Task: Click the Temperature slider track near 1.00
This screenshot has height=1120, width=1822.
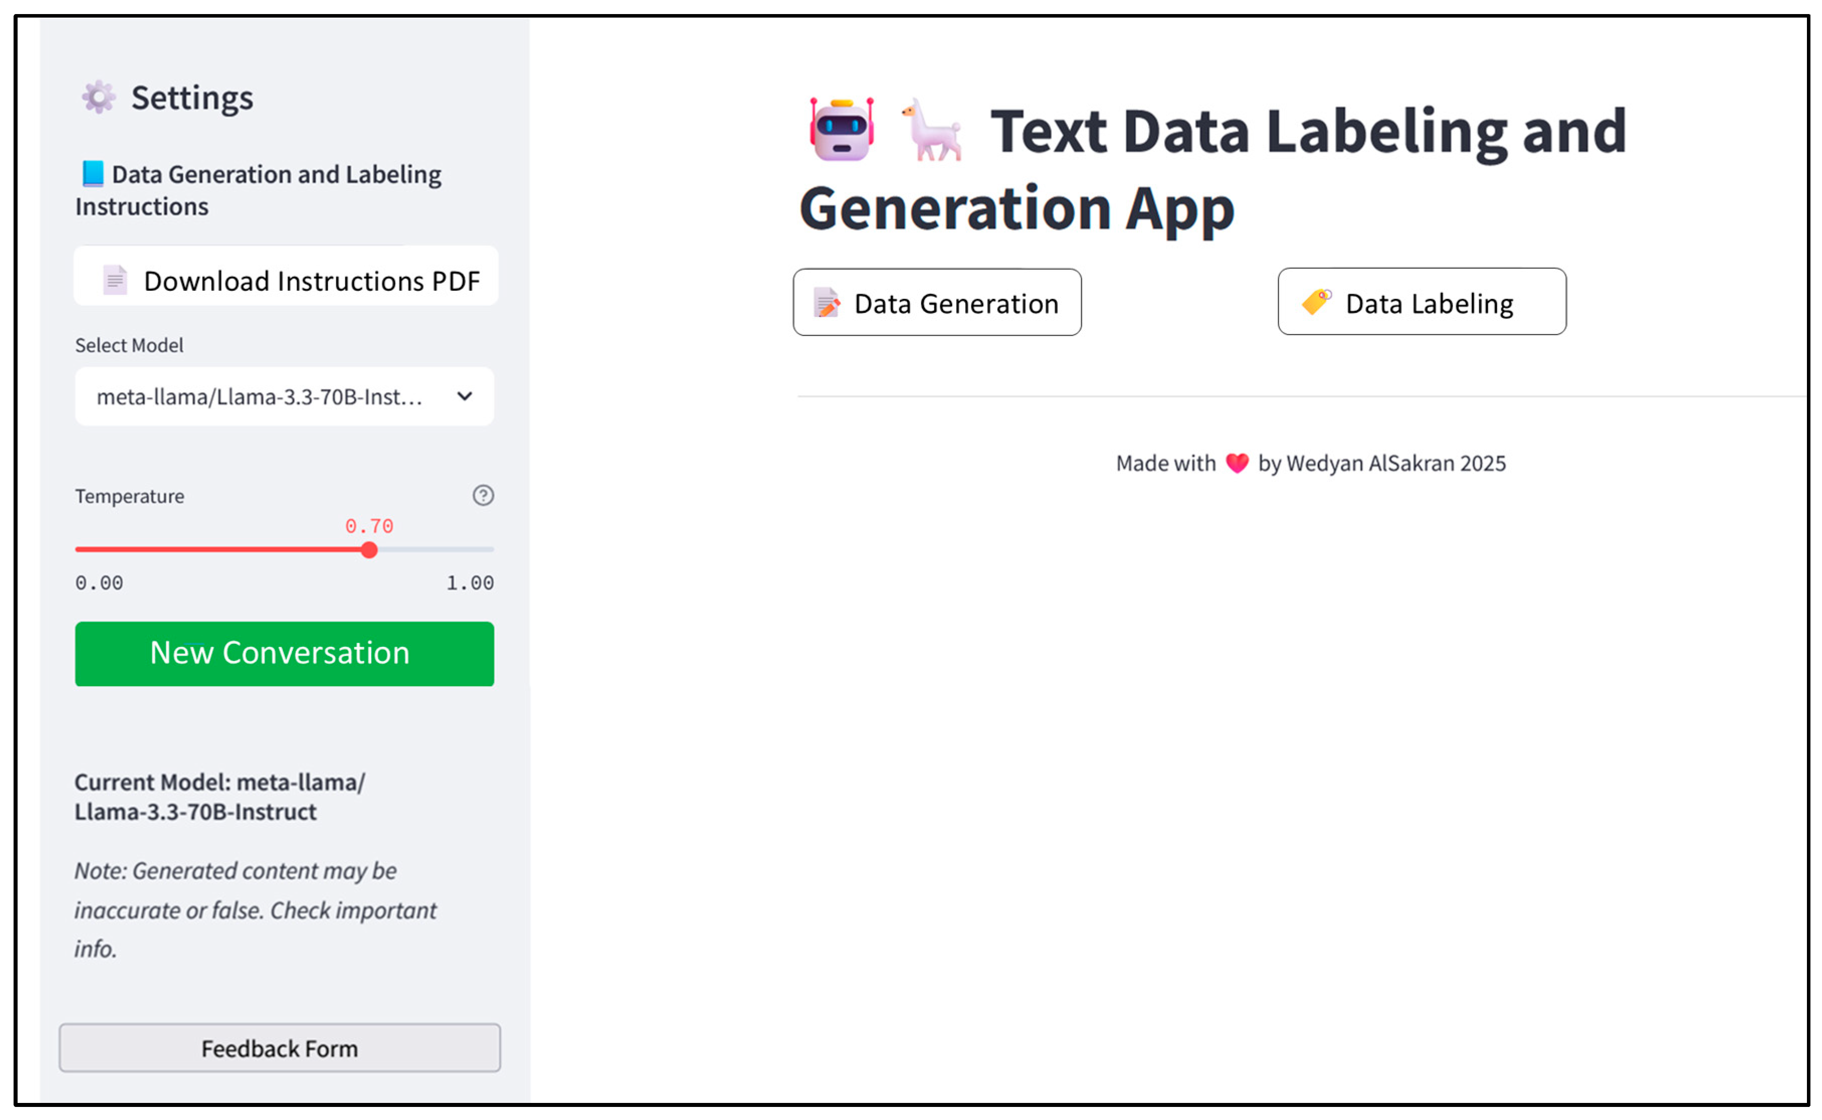Action: (x=485, y=549)
